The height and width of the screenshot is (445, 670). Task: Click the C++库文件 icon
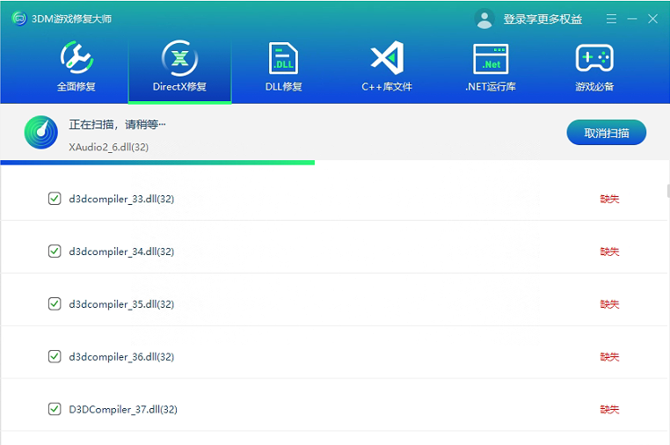click(x=386, y=58)
